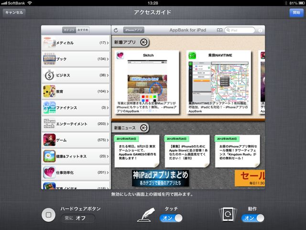Expand ファイナンス row chevron
306x230 pixels.
click(x=108, y=108)
